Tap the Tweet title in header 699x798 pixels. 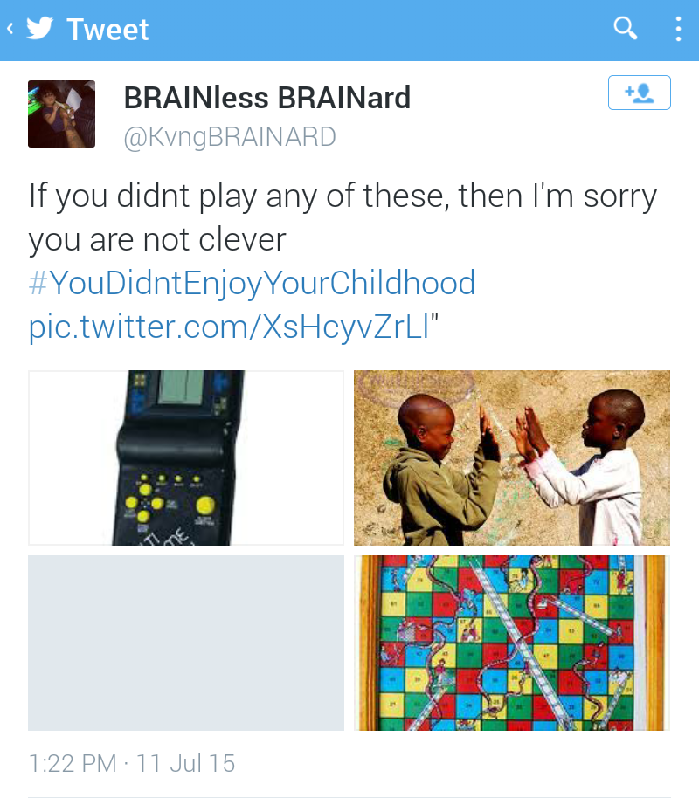(x=107, y=30)
